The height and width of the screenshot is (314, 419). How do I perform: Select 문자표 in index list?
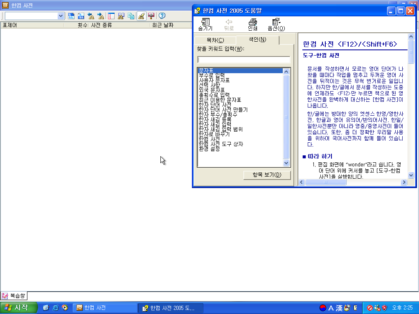click(x=240, y=70)
